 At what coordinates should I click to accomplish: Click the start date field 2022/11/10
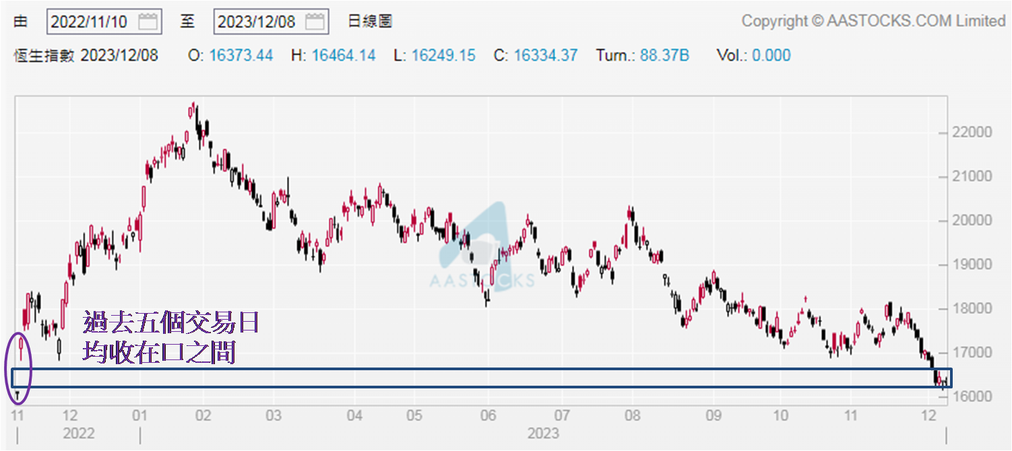(x=90, y=22)
